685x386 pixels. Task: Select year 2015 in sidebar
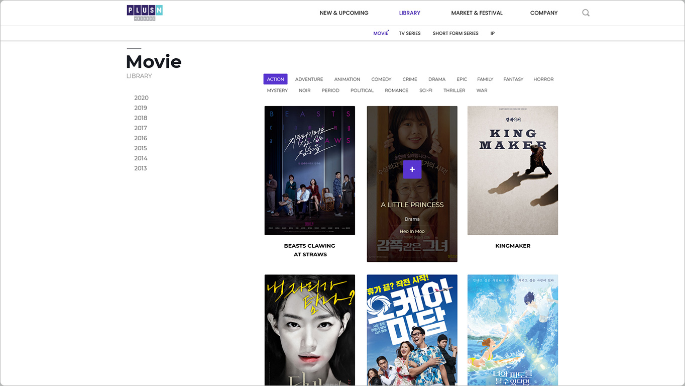[x=141, y=148]
